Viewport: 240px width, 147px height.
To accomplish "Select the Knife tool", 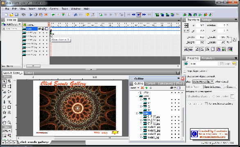I will [5, 117].
